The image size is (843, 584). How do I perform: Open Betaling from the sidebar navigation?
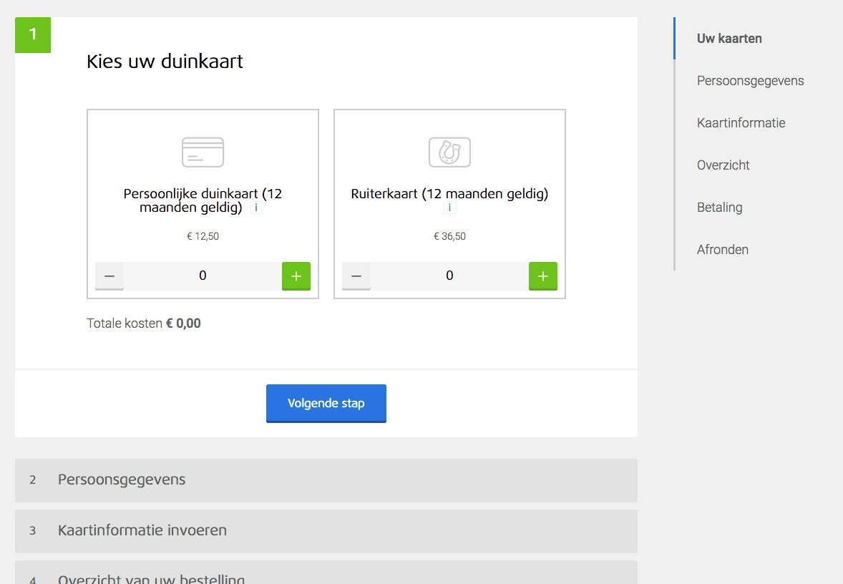coord(719,208)
